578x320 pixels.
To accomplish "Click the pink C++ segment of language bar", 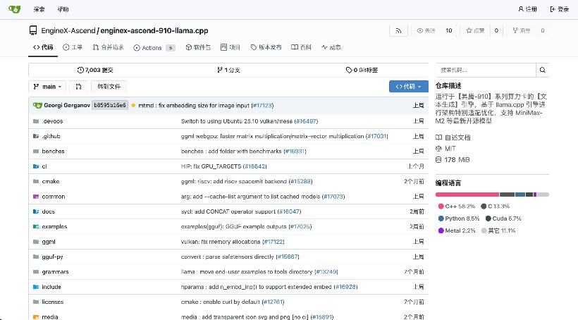I will click(467, 194).
